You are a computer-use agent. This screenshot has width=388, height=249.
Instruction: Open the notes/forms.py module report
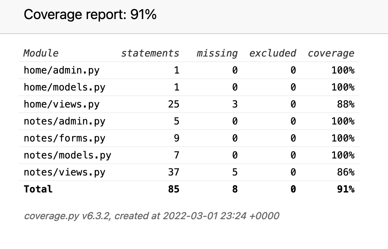(64, 138)
